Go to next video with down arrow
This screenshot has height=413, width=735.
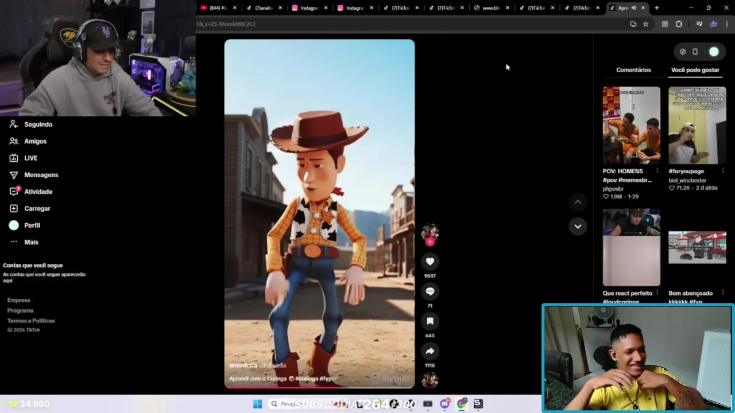tap(578, 226)
